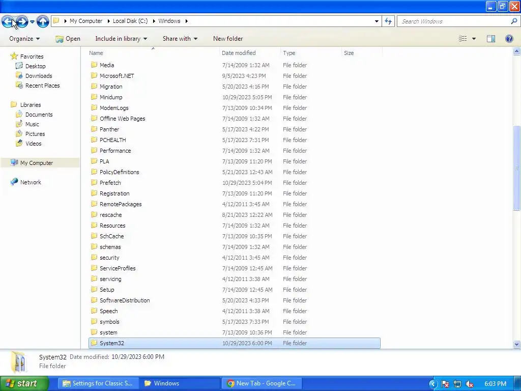Select the SoftwareDistribution folder name
The image size is (521, 391).
(x=125, y=300)
